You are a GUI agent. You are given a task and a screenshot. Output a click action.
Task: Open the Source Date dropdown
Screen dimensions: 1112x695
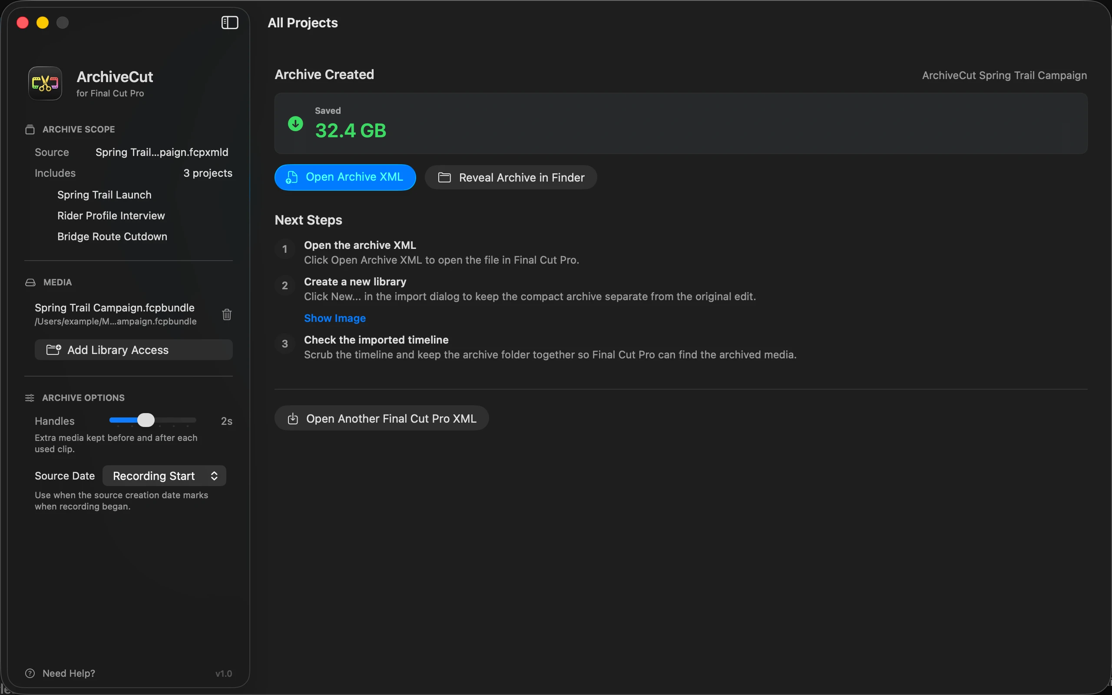[x=165, y=476]
